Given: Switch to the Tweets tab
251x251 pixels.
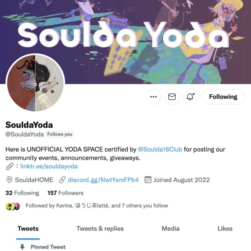Looking at the screenshot, I should tap(28, 229).
